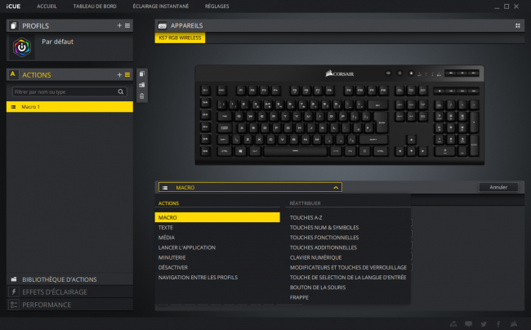The image size is (531, 330).
Task: Open the Profils hamburger menu
Action: click(x=127, y=25)
